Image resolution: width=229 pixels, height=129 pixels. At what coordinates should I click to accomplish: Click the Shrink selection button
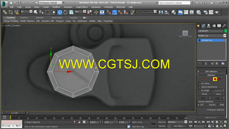coord(204,94)
